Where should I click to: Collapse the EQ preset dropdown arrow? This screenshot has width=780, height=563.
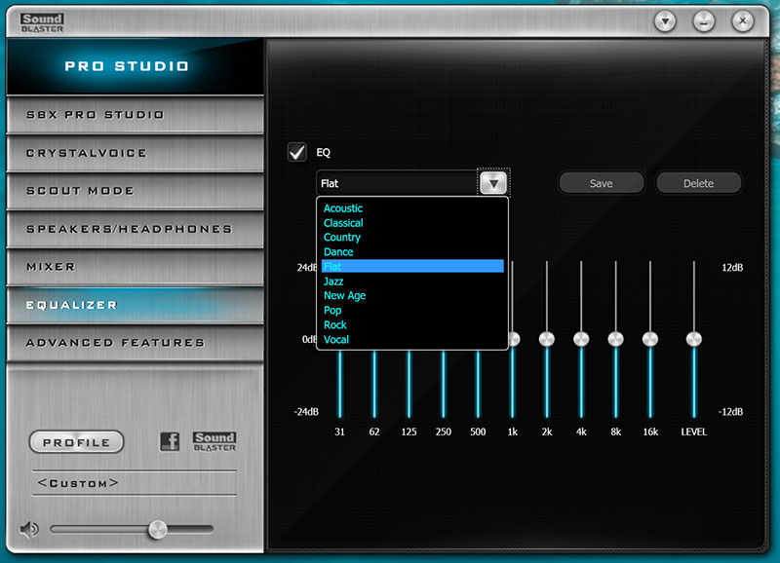tap(493, 183)
